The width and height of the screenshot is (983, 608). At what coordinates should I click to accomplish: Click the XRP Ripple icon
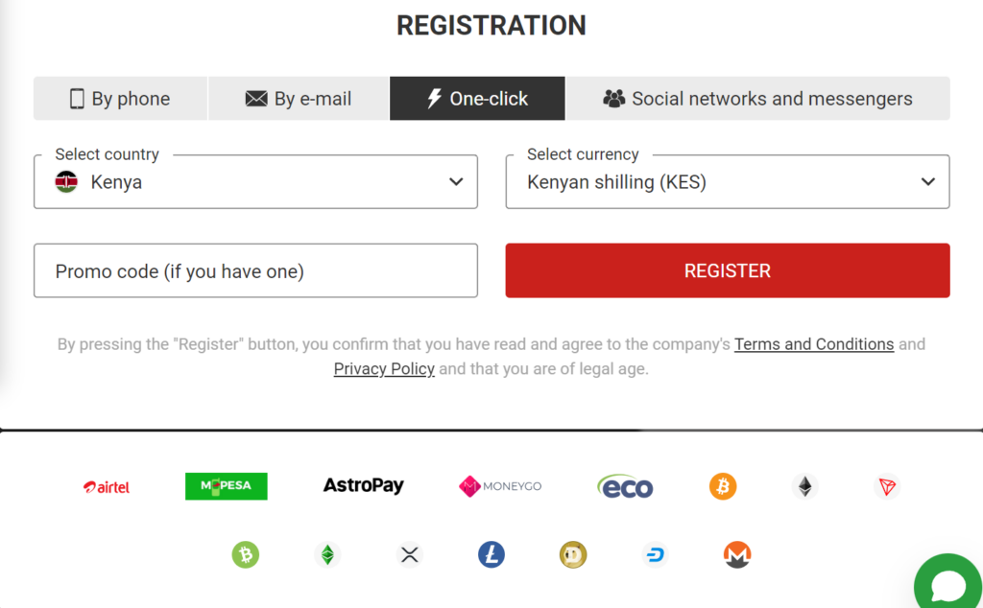409,554
